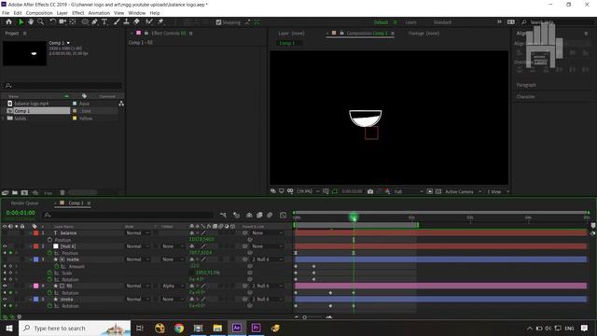The height and width of the screenshot is (336, 597).
Task: Click the Motion Blur enable icon in timeline
Action: coord(270,216)
